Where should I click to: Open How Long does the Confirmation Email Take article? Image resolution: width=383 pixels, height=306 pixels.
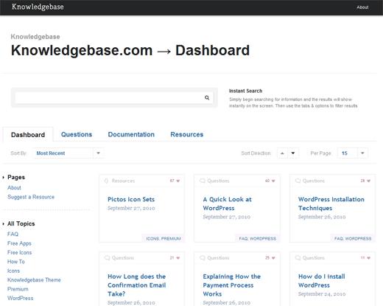[x=137, y=285]
